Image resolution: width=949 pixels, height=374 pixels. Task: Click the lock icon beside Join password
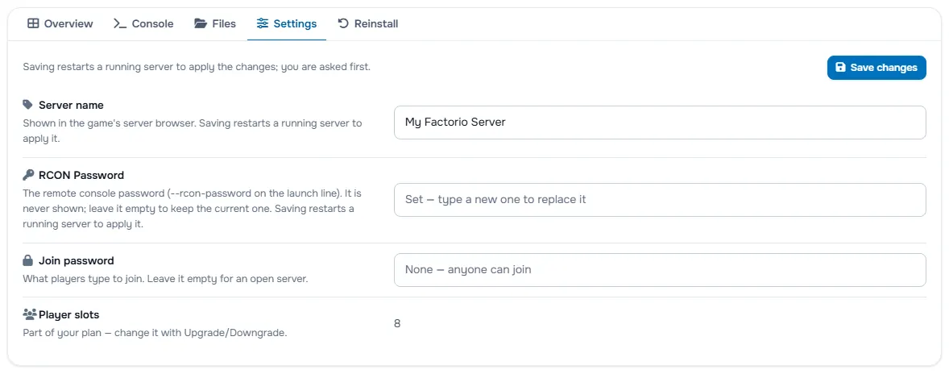point(28,261)
